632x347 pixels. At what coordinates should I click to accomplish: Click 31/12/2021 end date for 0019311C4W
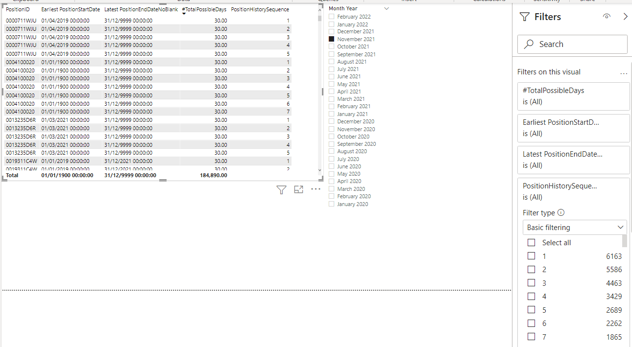coord(128,161)
